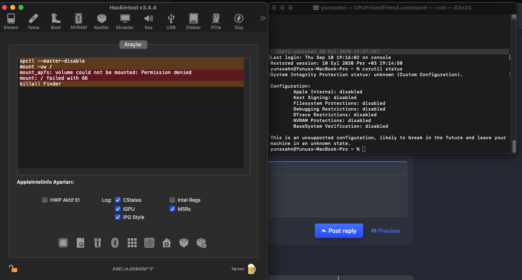This screenshot has width=522, height=280.
Task: Open the USB tab
Action: click(x=171, y=22)
